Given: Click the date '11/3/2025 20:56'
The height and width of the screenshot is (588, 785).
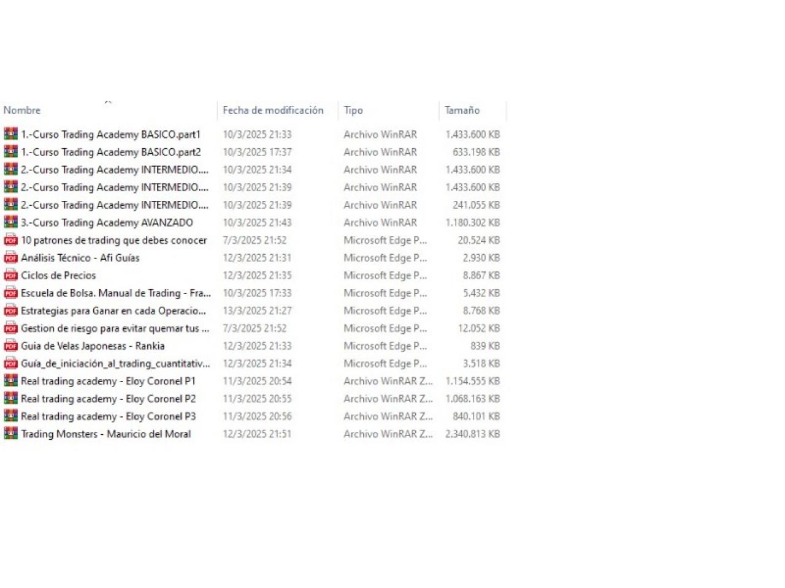Looking at the screenshot, I should tap(257, 417).
